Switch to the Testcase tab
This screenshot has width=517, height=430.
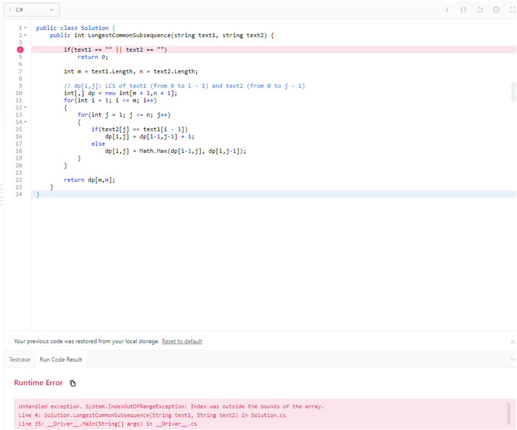(20, 360)
